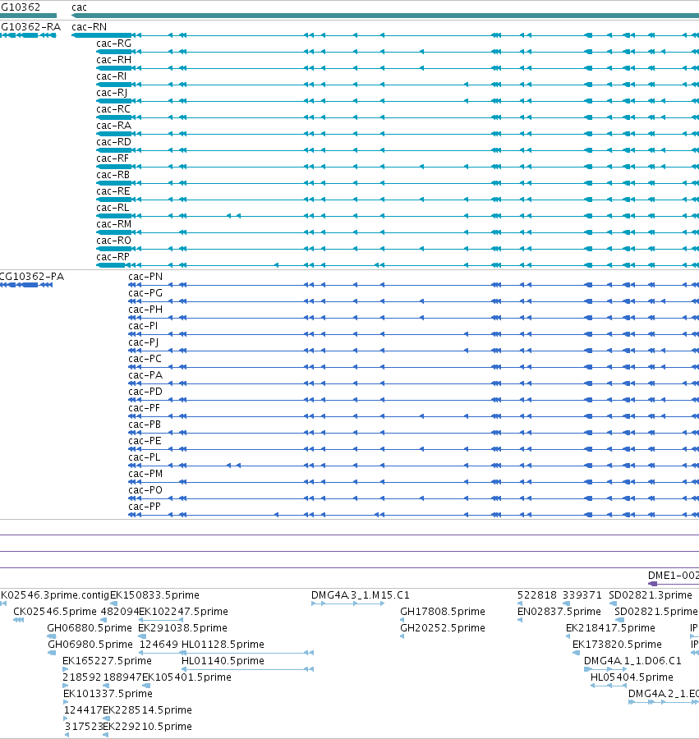Pick the cac-RL transcript
This screenshot has width=699, height=739.
(113, 208)
